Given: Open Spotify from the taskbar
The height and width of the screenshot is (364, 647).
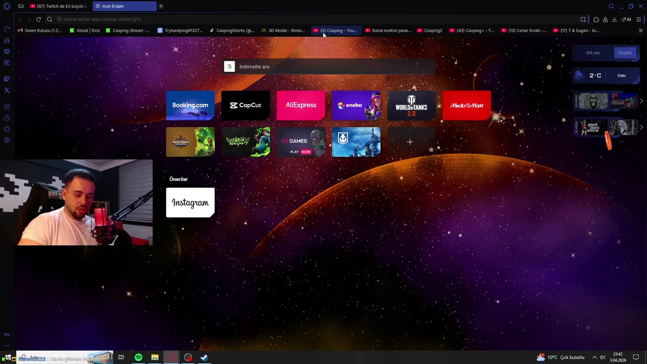Looking at the screenshot, I should 138,357.
